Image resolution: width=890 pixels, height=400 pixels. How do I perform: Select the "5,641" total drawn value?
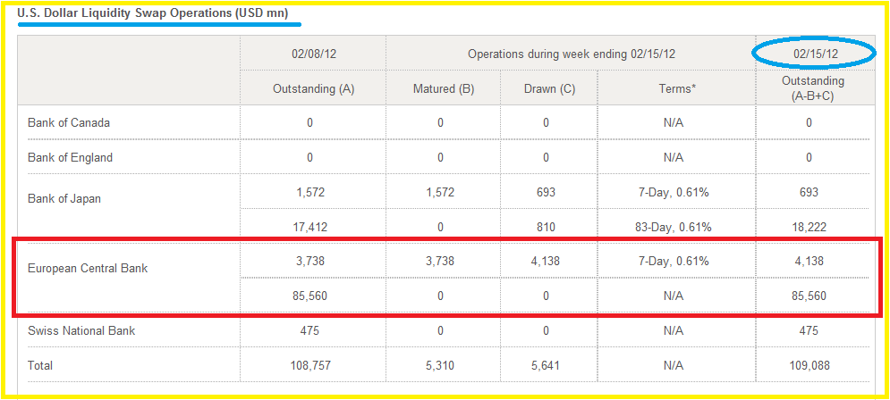(546, 365)
